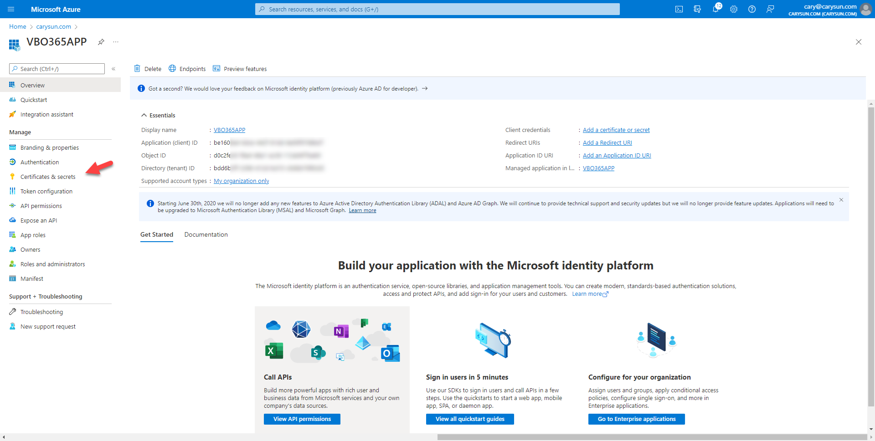Click the horizontal scrollbar at bottom
This screenshot has width=875, height=441.
pyautogui.click(x=652, y=437)
